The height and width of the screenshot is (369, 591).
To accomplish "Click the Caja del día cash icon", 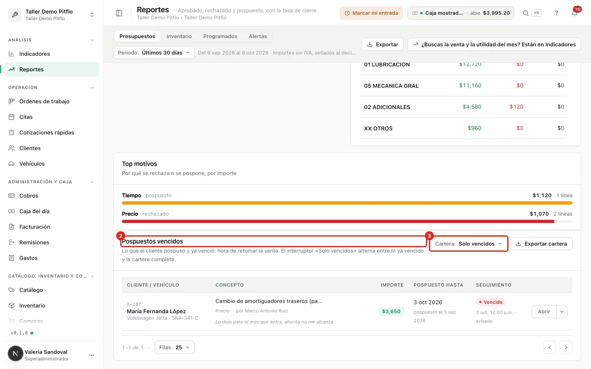I will point(11,211).
